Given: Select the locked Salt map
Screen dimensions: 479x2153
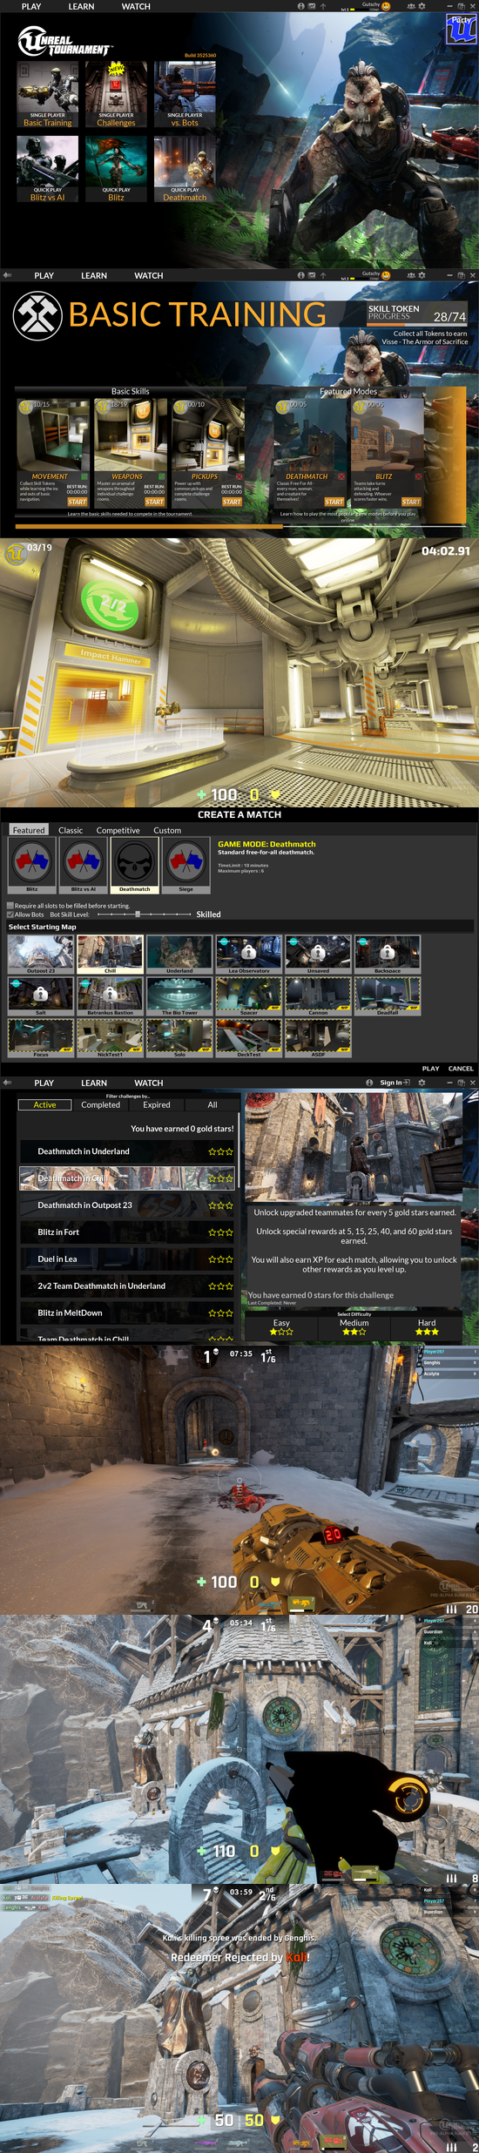Looking at the screenshot, I should 40,996.
